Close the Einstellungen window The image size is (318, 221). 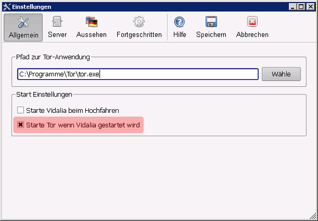pyautogui.click(x=311, y=7)
